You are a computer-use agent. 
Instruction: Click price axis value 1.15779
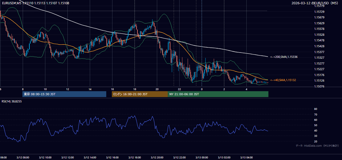[319, 6]
